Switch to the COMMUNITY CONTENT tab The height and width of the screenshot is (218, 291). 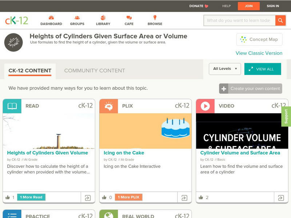pyautogui.click(x=95, y=70)
